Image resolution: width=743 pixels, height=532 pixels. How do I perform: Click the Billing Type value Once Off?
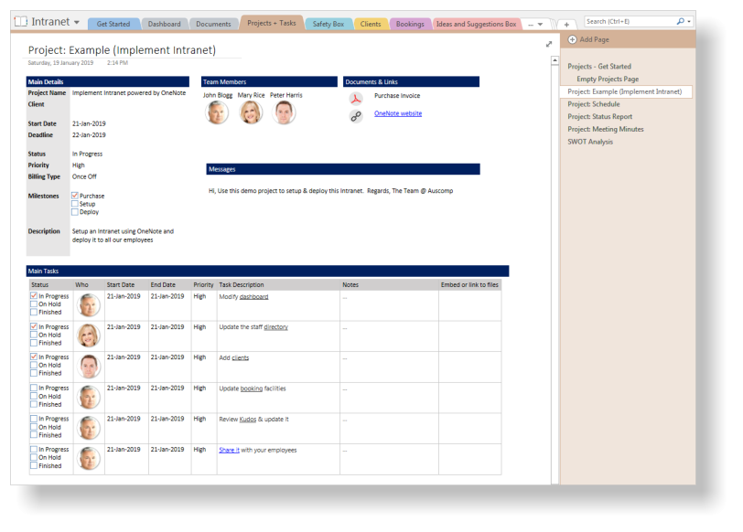(84, 176)
